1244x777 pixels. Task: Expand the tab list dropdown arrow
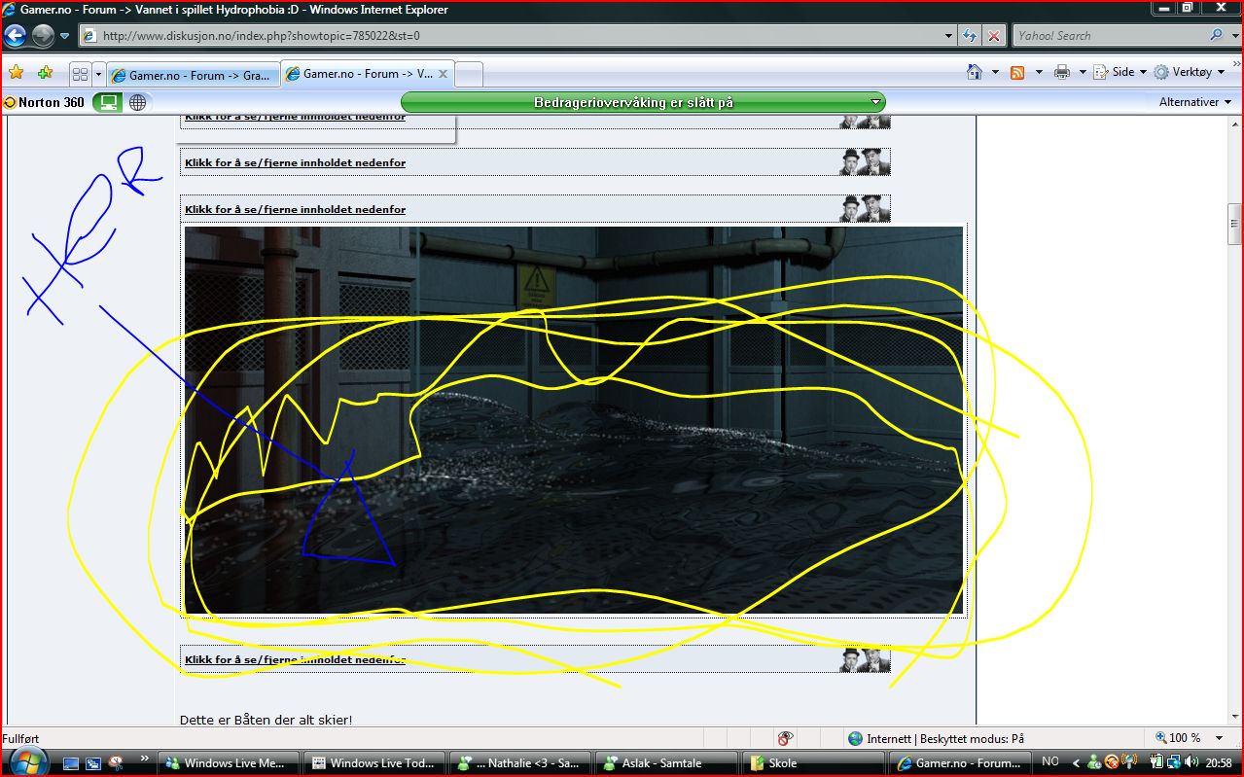click(x=98, y=74)
